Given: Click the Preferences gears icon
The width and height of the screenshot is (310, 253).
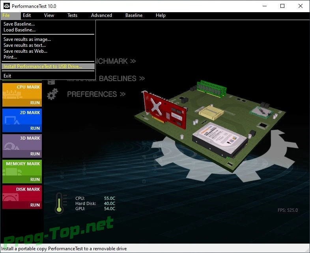Looking at the screenshot, I should (52, 94).
